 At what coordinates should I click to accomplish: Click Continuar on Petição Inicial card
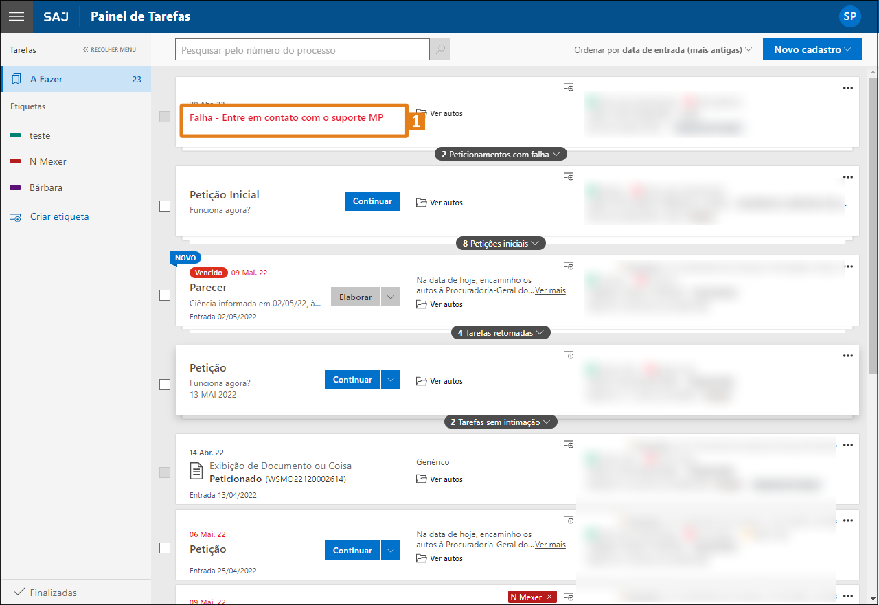click(372, 201)
